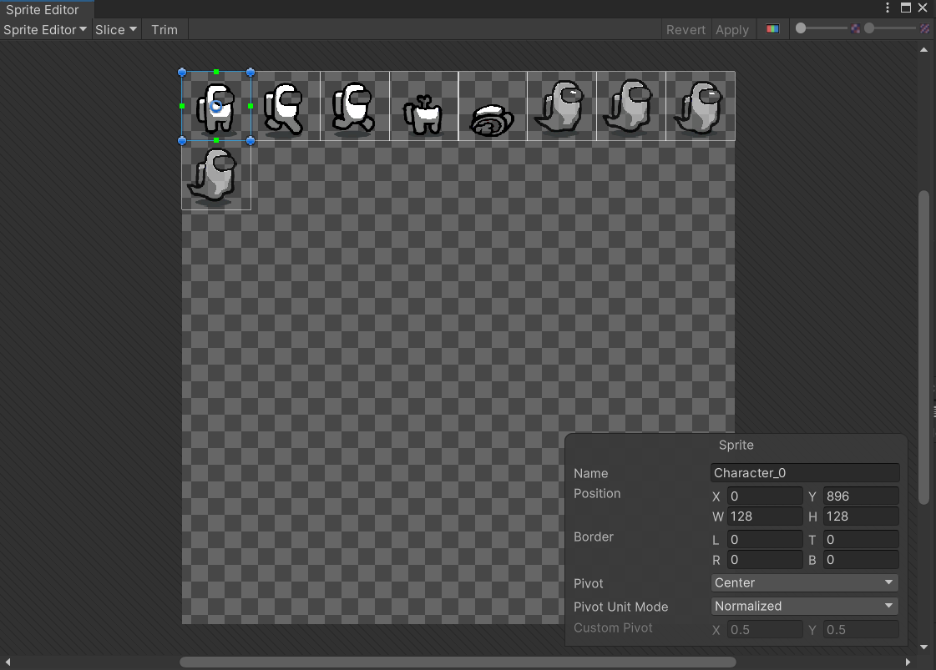Image resolution: width=936 pixels, height=670 pixels.
Task: Click the Revert button
Action: [x=686, y=29]
